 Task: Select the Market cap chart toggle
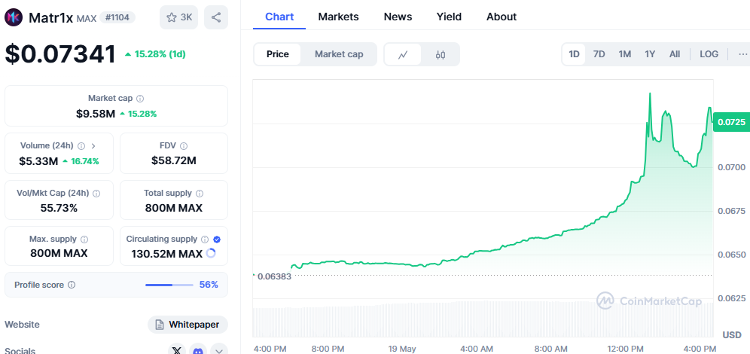coord(339,54)
